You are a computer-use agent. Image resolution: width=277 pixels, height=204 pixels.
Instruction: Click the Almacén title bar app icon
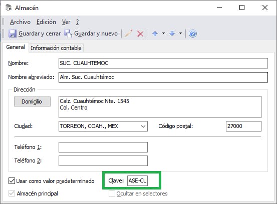pyautogui.click(x=9, y=7)
